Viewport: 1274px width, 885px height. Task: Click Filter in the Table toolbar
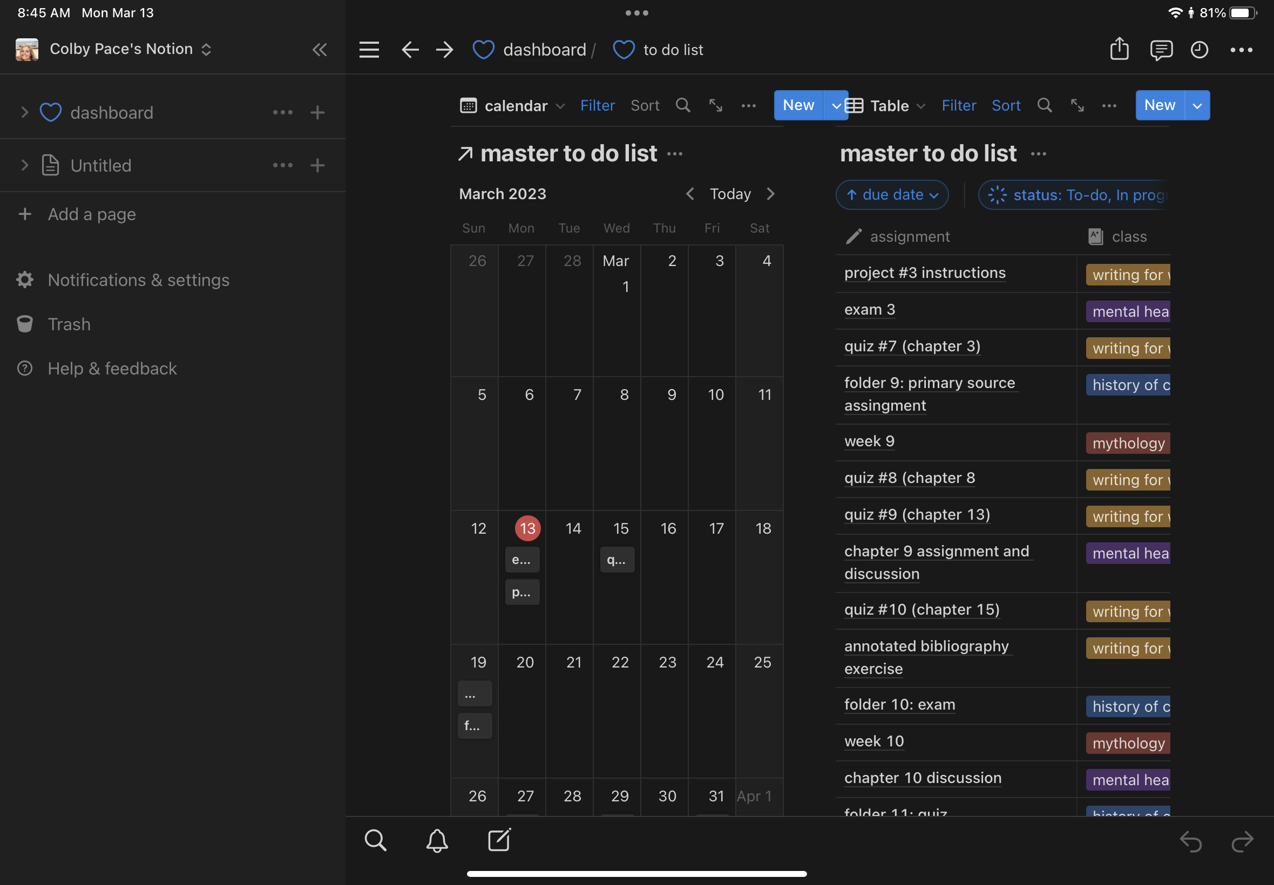(958, 105)
